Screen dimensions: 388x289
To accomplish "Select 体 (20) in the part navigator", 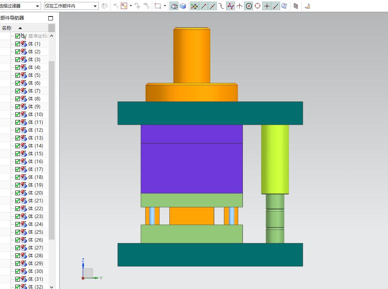I will pyautogui.click(x=36, y=193).
